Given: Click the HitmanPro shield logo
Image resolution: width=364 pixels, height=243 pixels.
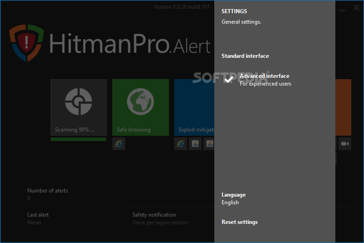Looking at the screenshot, I should (26, 43).
